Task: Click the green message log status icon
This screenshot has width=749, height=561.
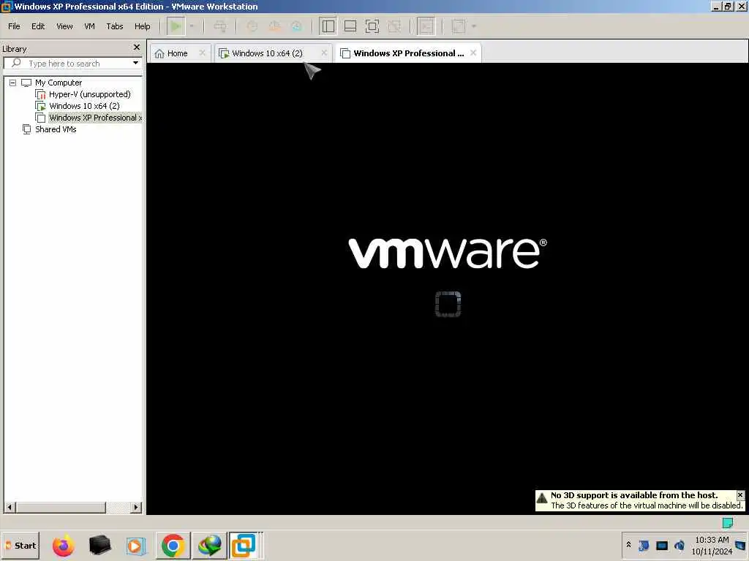Action: click(x=728, y=523)
